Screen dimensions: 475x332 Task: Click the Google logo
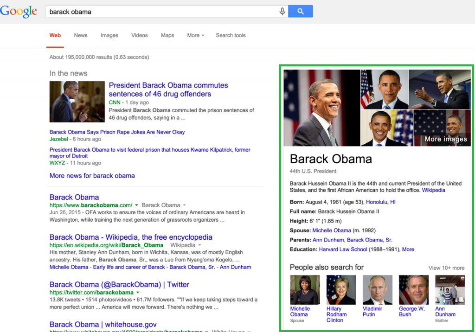(x=19, y=12)
